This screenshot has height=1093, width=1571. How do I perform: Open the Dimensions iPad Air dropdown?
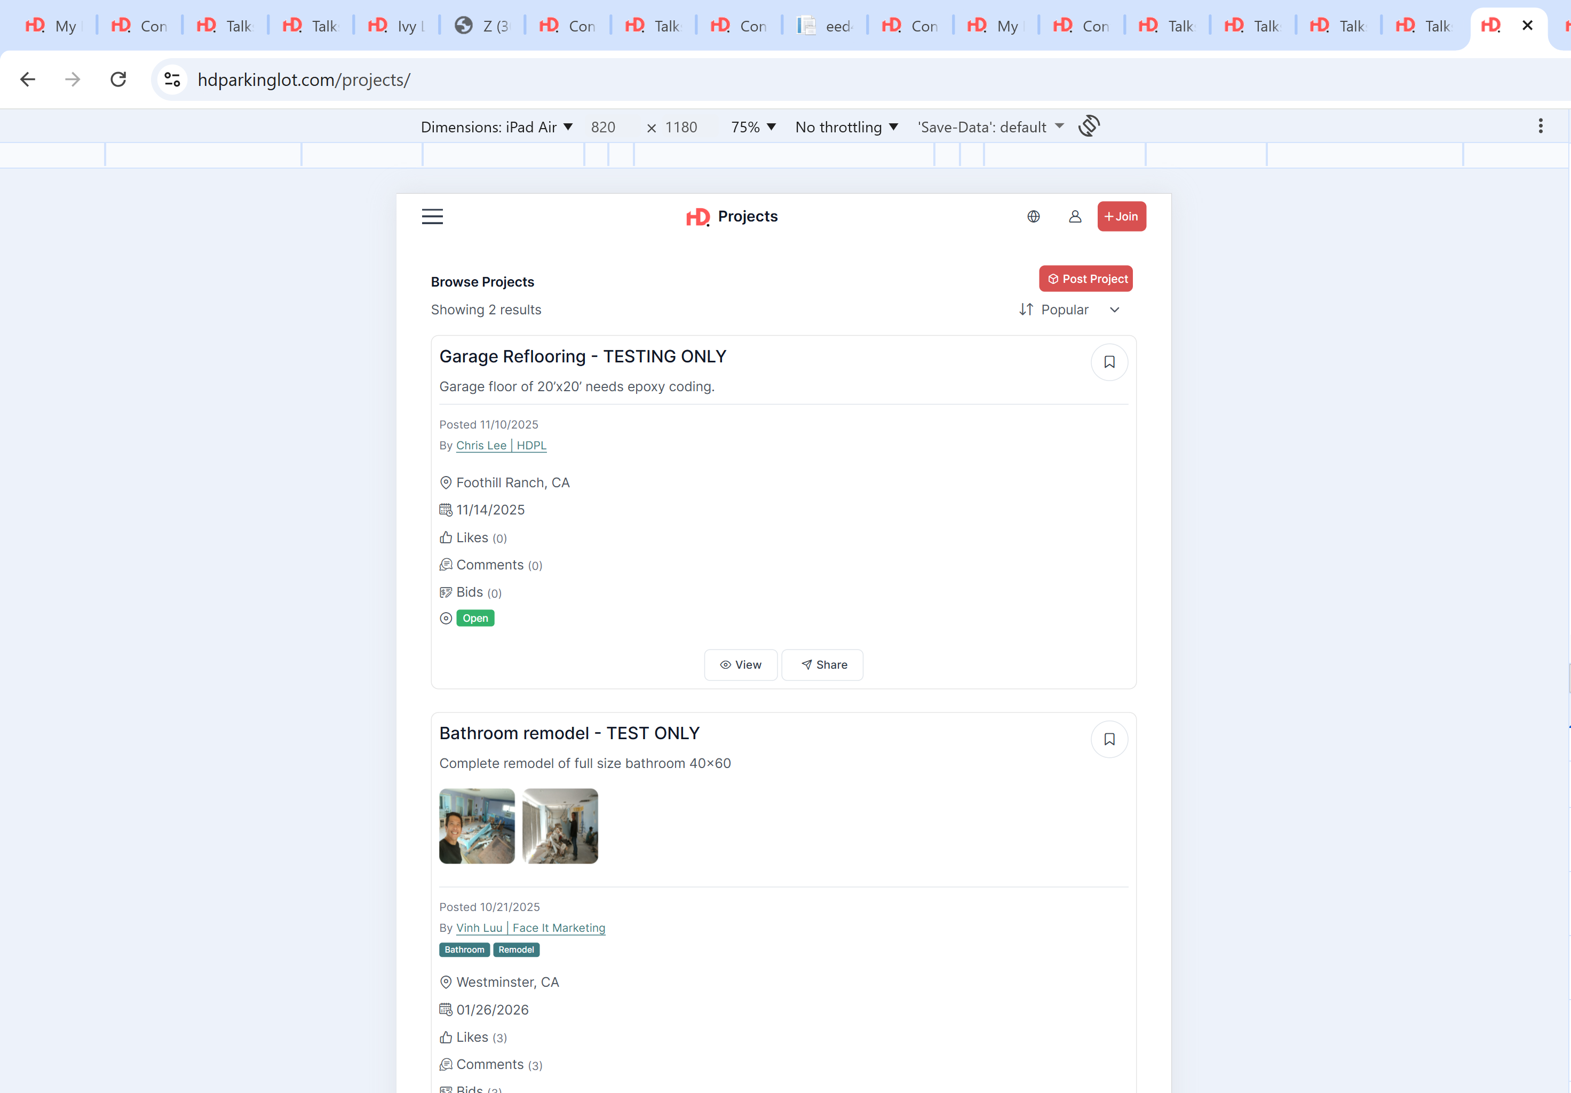[496, 128]
